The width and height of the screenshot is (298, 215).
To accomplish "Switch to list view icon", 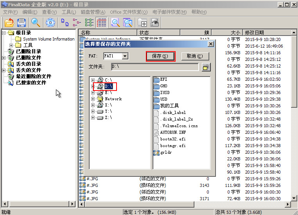I will coord(89,22).
